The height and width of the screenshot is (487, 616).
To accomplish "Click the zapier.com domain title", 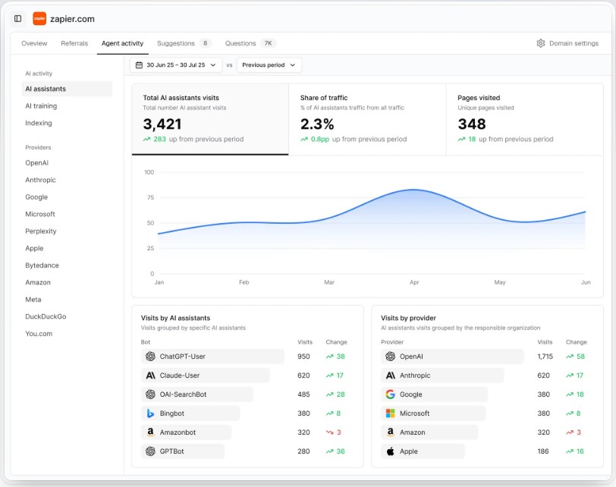I will click(72, 19).
